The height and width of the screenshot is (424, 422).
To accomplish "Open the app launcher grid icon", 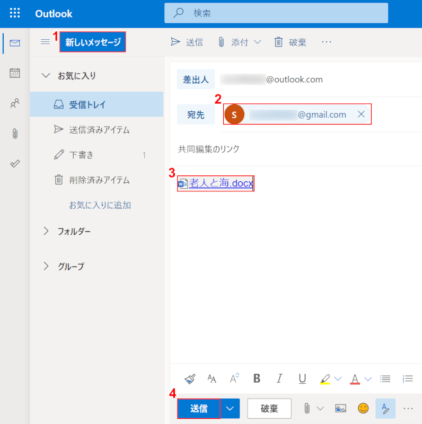I will (15, 14).
